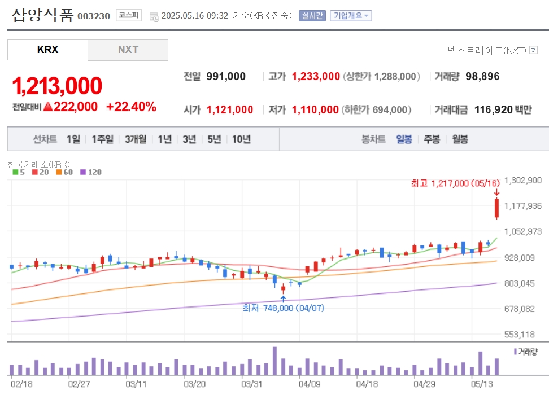
Task: Click the calendar clock icon beside date
Action: pyautogui.click(x=154, y=16)
